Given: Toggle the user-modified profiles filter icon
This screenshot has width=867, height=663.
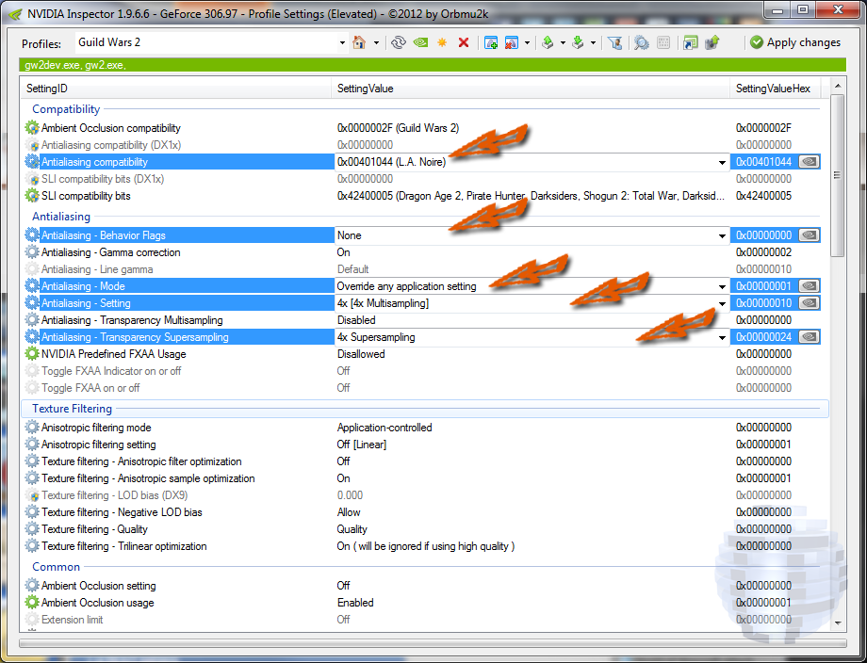Looking at the screenshot, I should click(x=614, y=42).
